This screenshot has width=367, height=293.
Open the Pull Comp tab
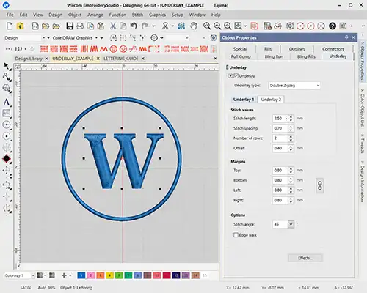[x=241, y=56]
